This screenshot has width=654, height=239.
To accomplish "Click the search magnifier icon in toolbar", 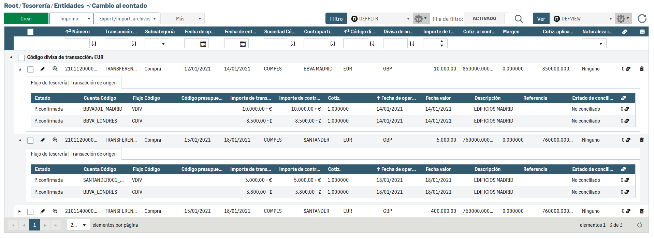I will [x=519, y=19].
